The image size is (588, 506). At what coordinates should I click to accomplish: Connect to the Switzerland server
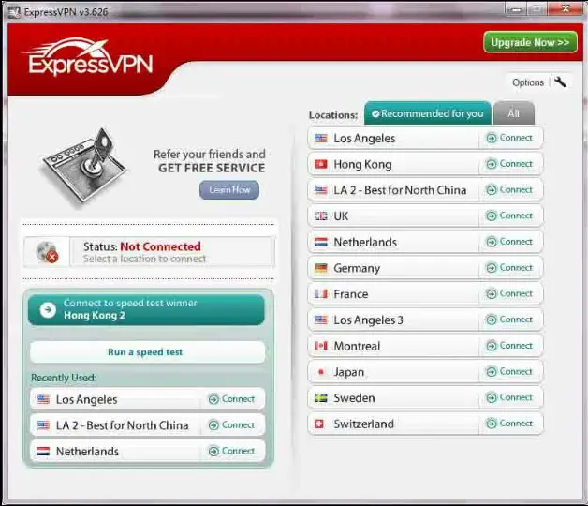coord(509,423)
